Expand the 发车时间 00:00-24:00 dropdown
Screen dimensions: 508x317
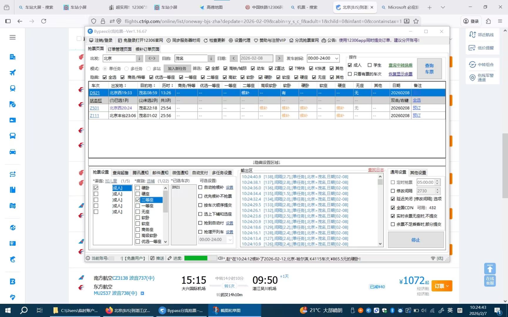[337, 58]
